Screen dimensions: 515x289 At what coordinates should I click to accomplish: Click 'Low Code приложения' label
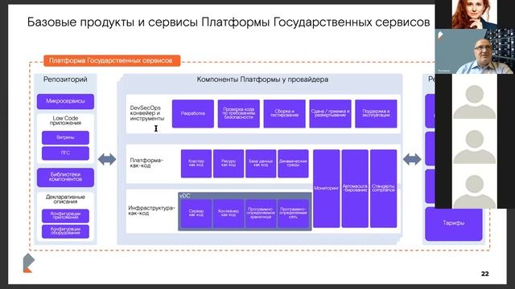(x=65, y=120)
